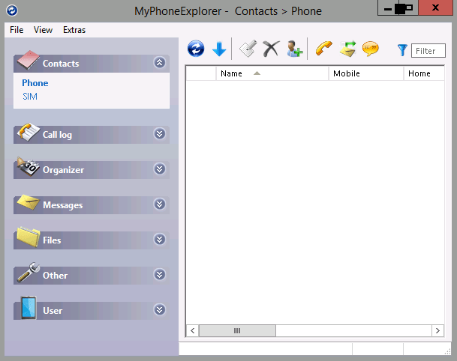Open the Extras menu
Viewport: 457px width, 361px height.
pos(74,30)
